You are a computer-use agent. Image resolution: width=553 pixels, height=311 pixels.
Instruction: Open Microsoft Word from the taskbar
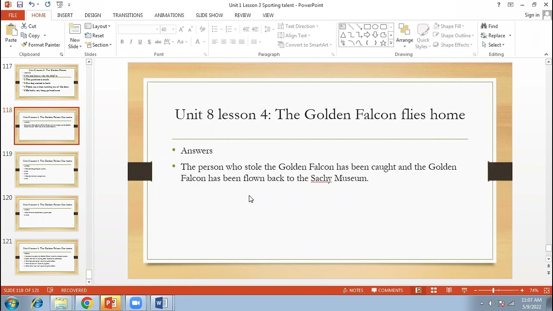coord(161,303)
